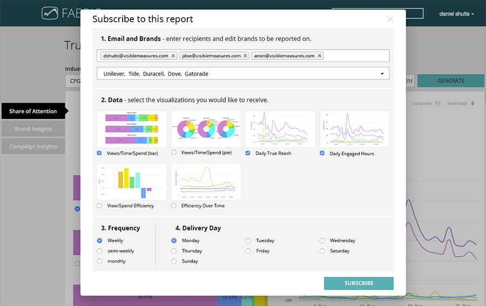
Task: Uncheck Daily Engaged Hours checkbox
Action: point(322,153)
